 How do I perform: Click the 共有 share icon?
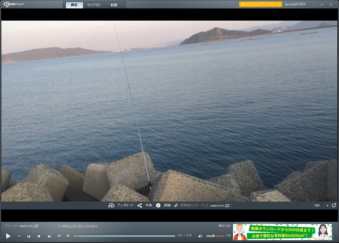pyautogui.click(x=140, y=205)
